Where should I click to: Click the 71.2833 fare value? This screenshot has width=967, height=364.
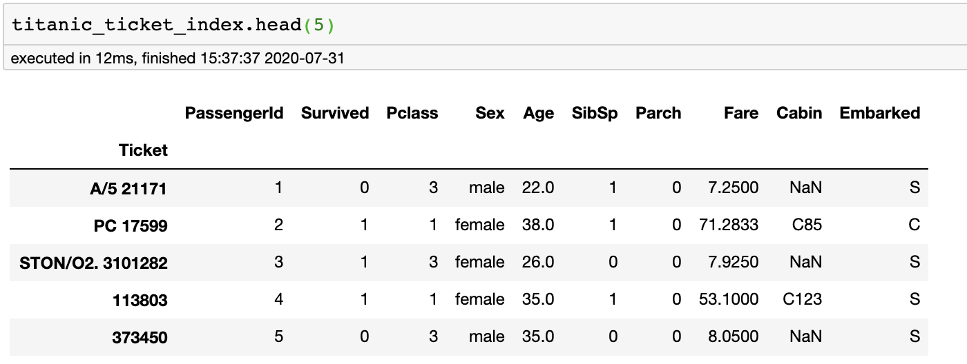click(x=728, y=225)
